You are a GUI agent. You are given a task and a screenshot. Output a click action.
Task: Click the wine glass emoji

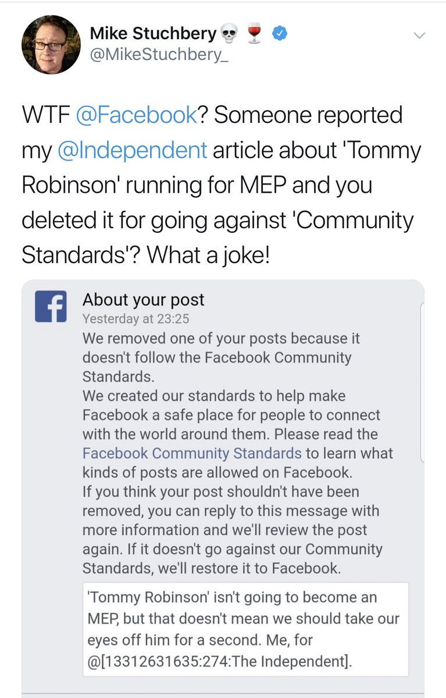point(254,34)
